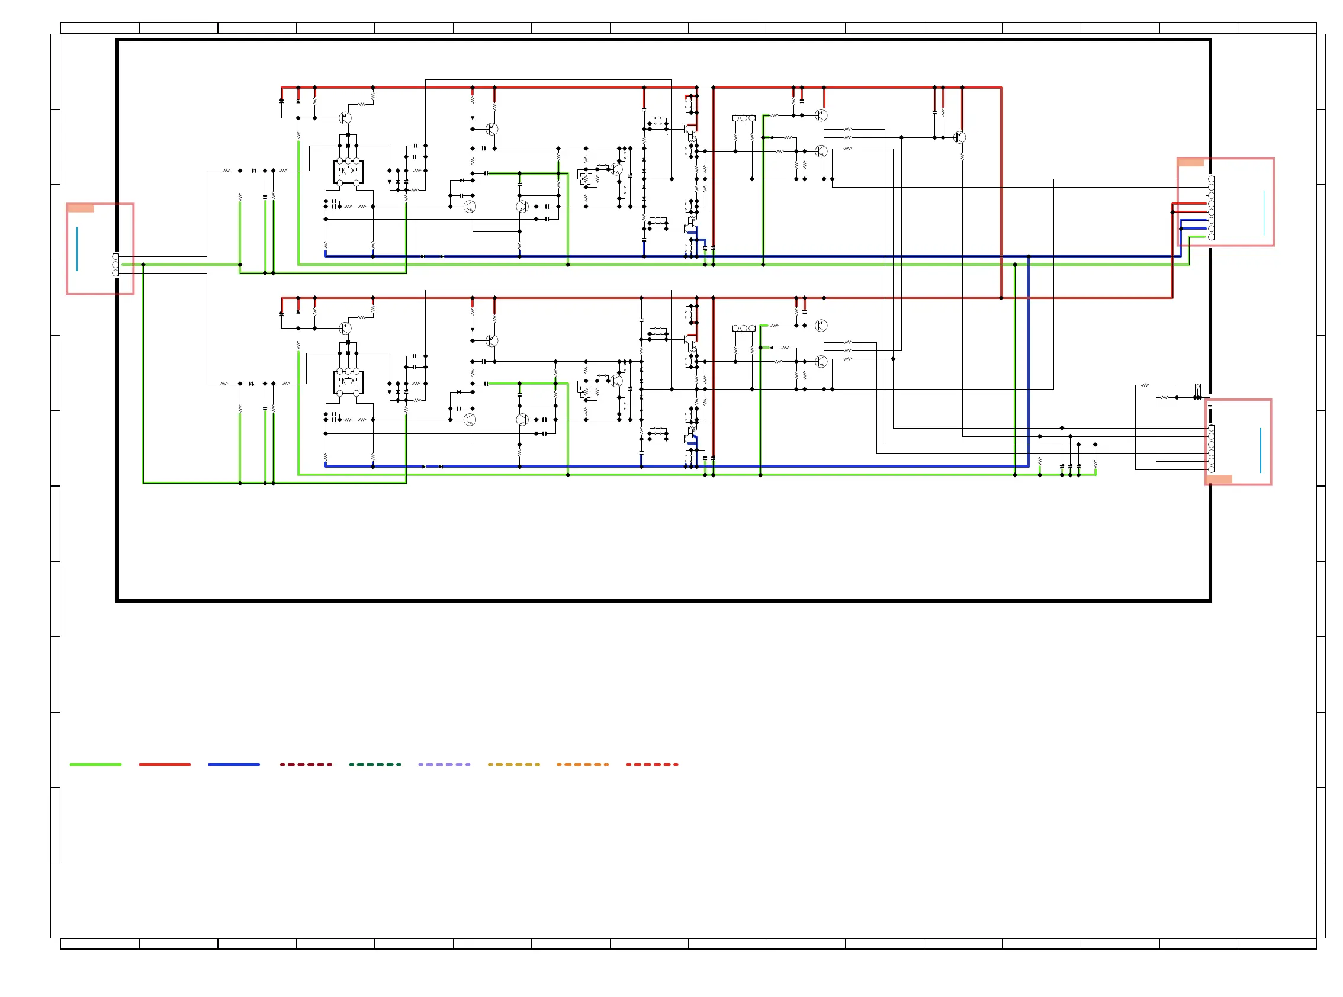Screen dimensions: 1343x997
Task: Click the bright red dashed legend line
Action: tap(652, 764)
